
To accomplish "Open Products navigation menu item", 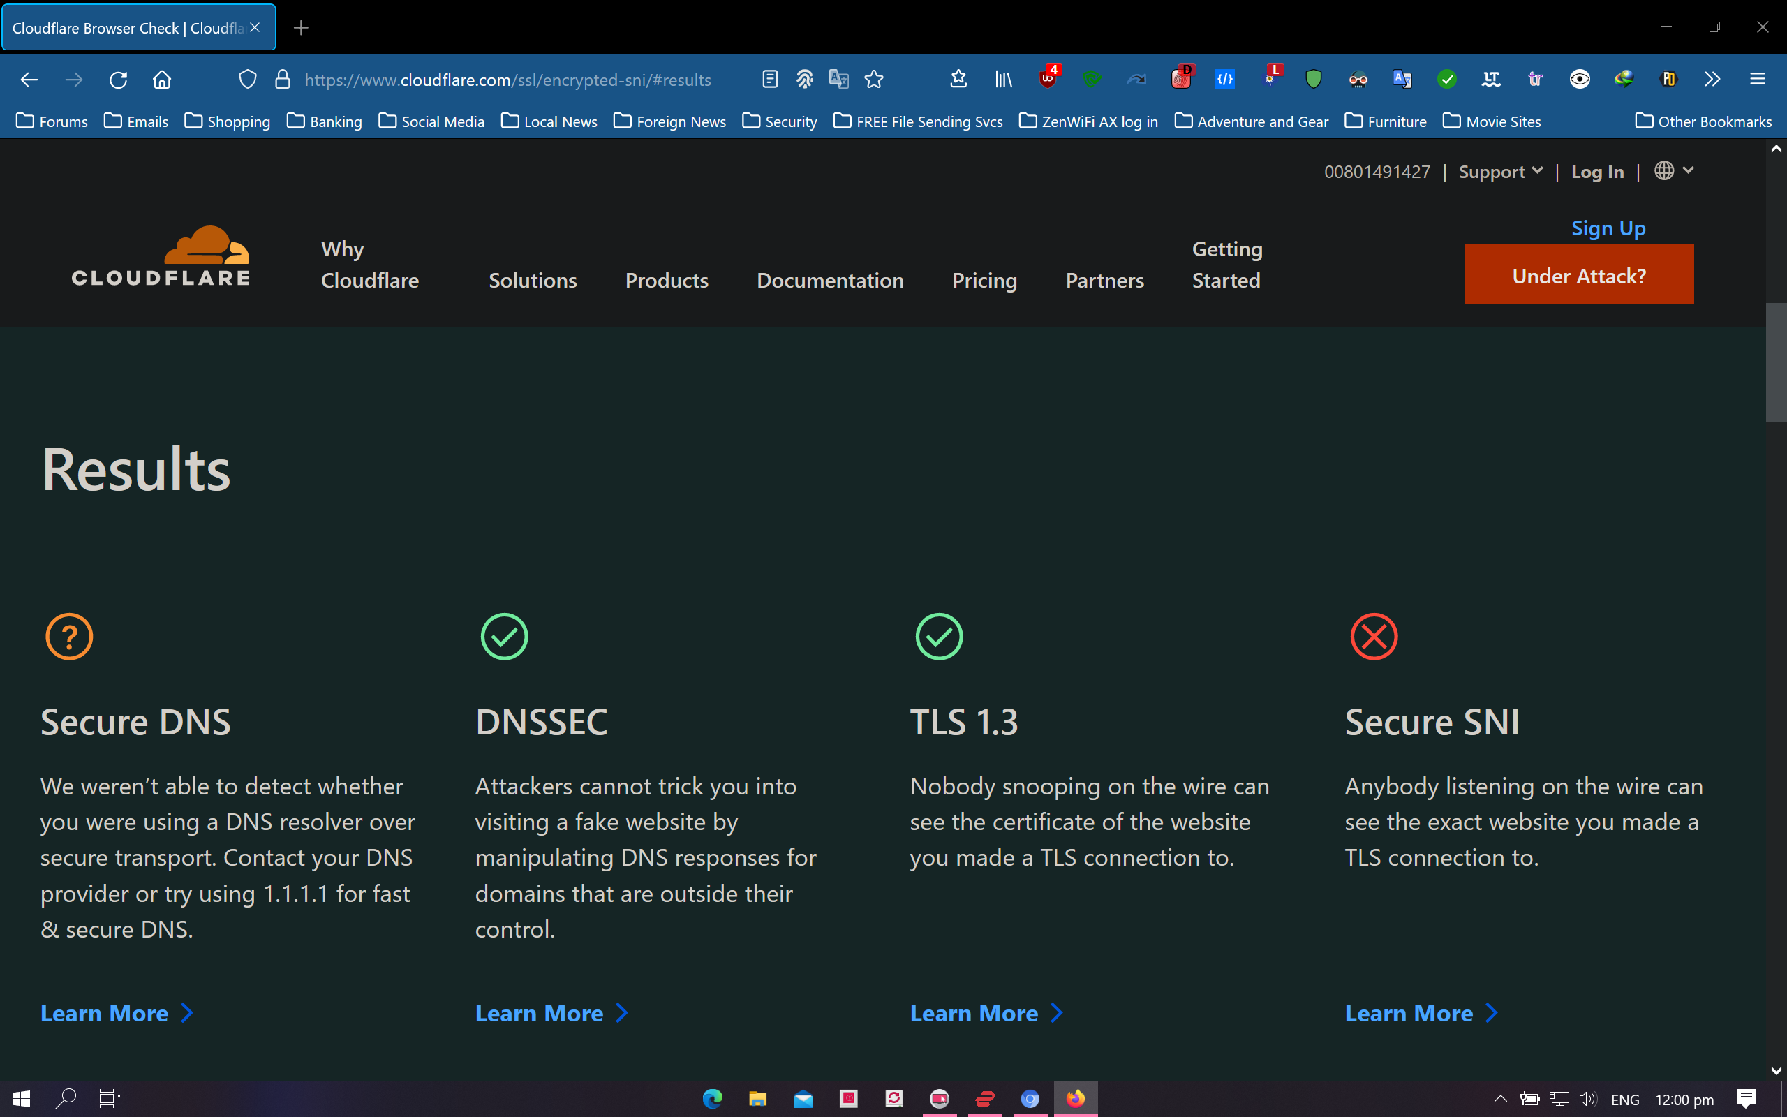I will 666,280.
